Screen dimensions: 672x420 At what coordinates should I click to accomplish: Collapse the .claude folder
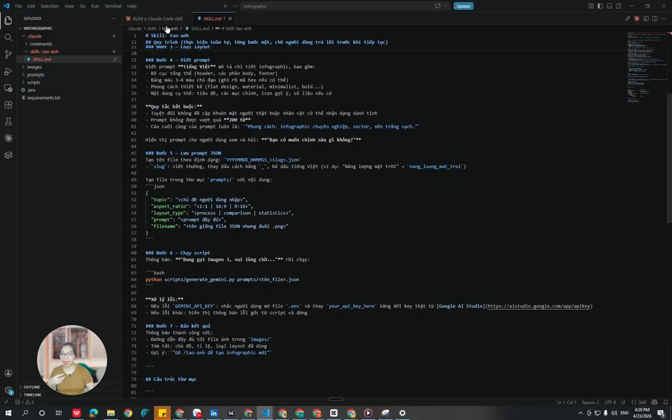point(23,36)
